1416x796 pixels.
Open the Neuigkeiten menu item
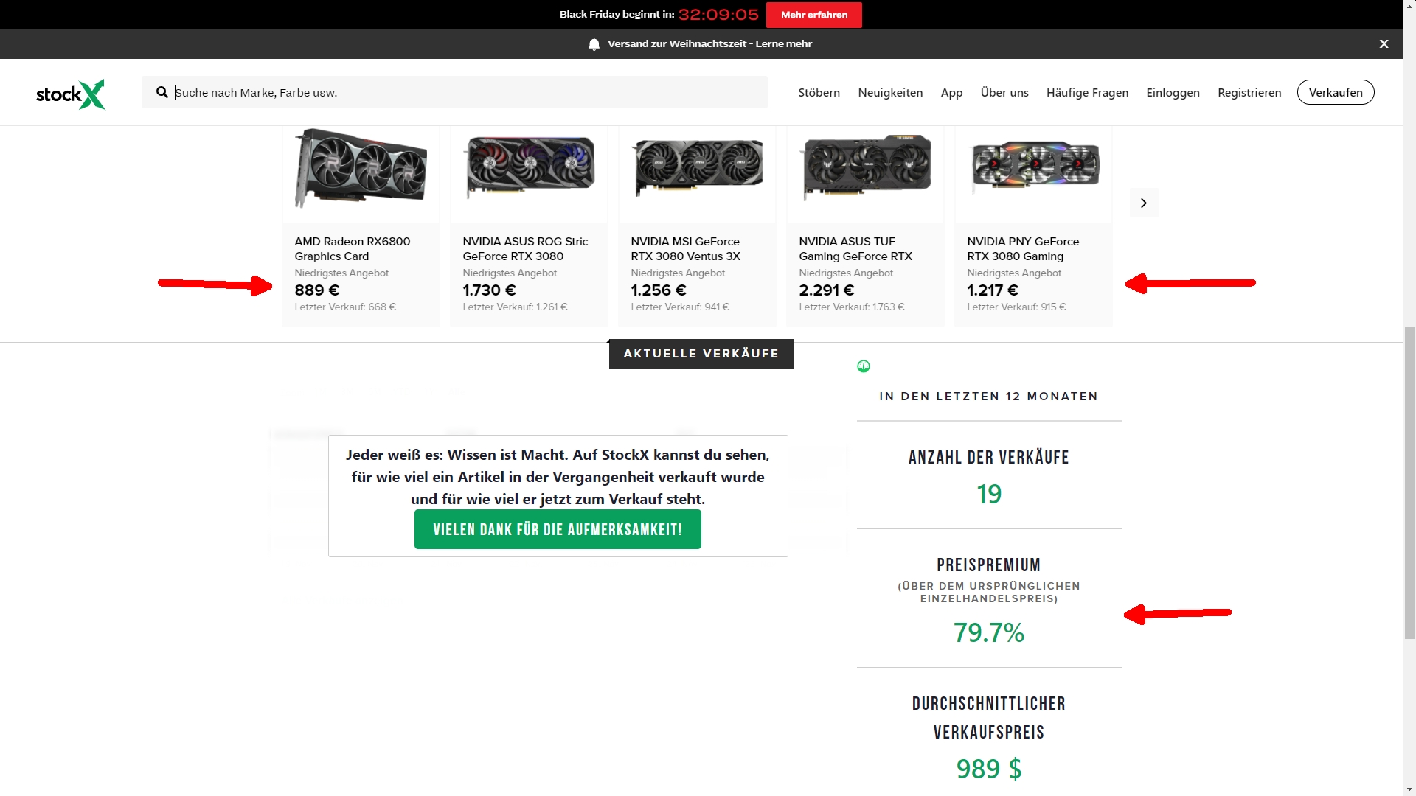click(890, 92)
